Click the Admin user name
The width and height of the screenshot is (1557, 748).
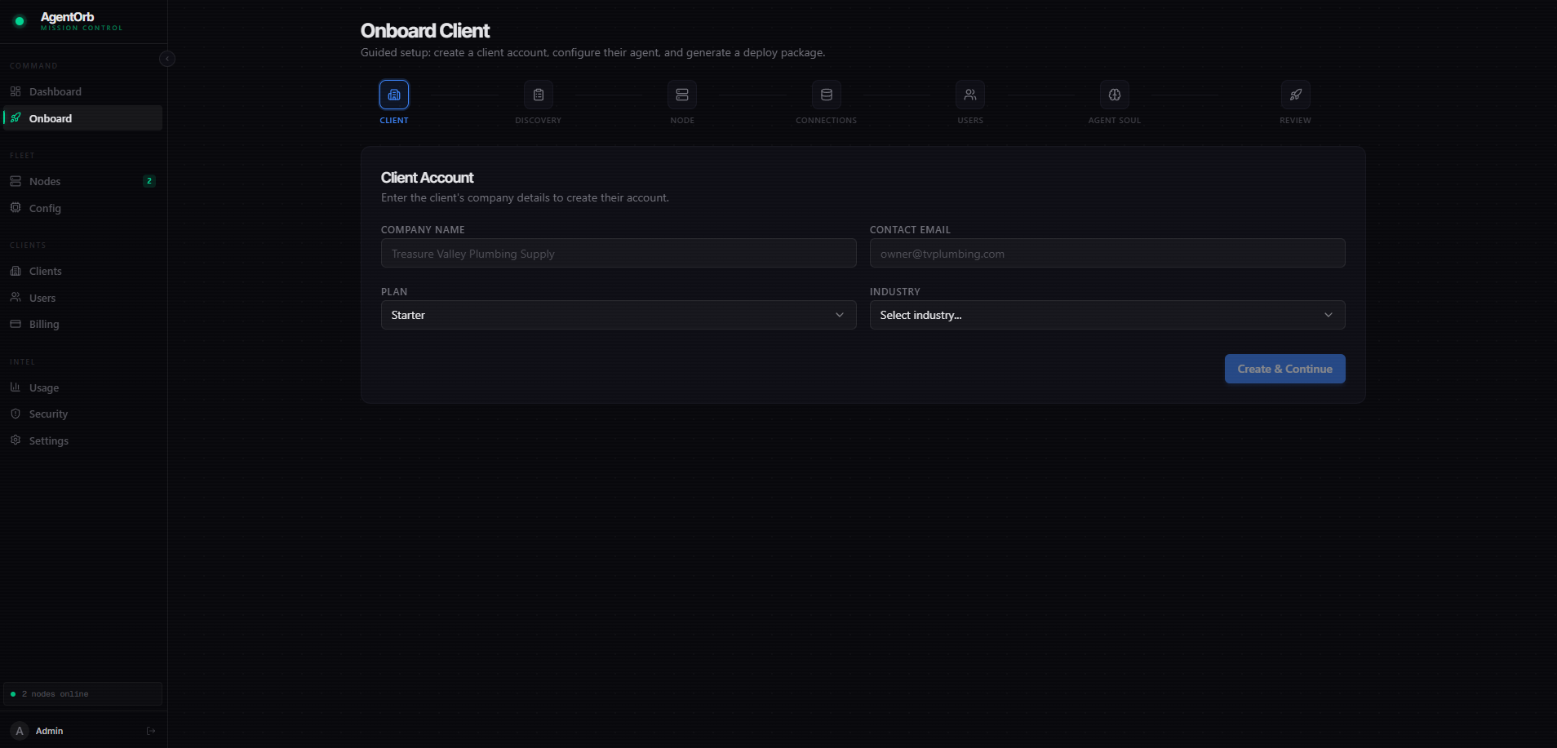50,731
